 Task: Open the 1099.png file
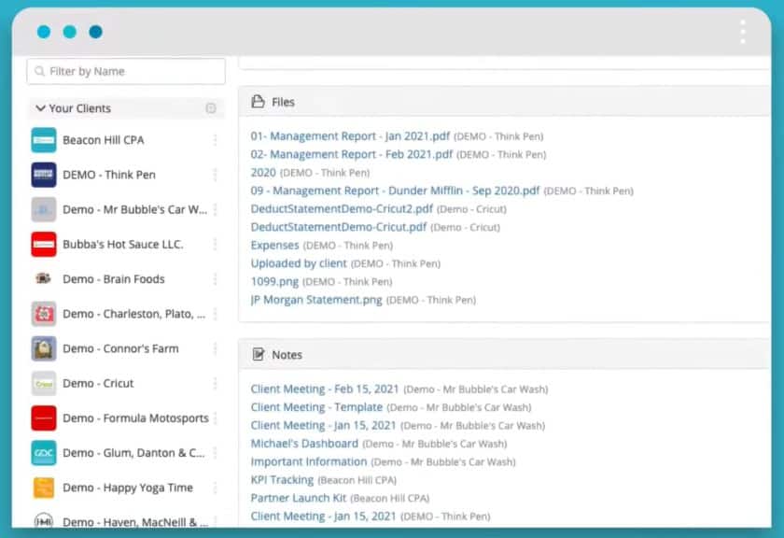[274, 281]
